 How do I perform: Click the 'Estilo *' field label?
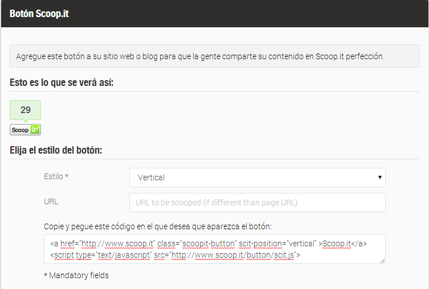[56, 176]
